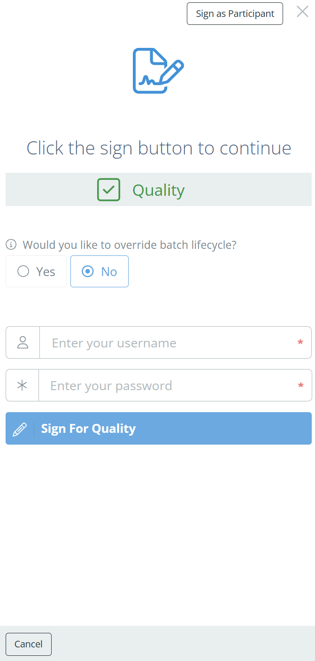Select Yes to override batch lifecycle
The width and height of the screenshot is (315, 661).
coord(36,271)
